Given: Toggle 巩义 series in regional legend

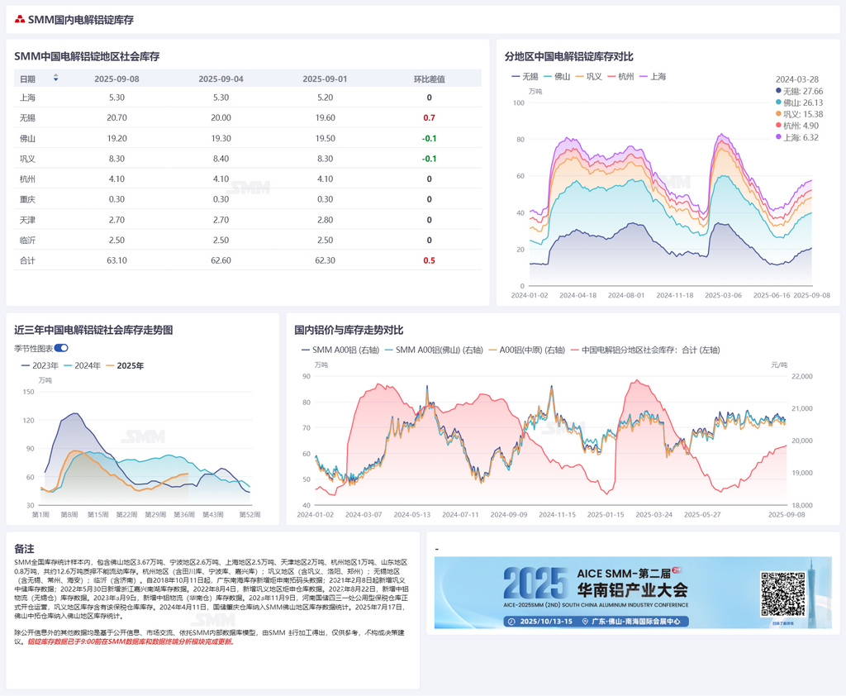Looking at the screenshot, I should tap(588, 77).
